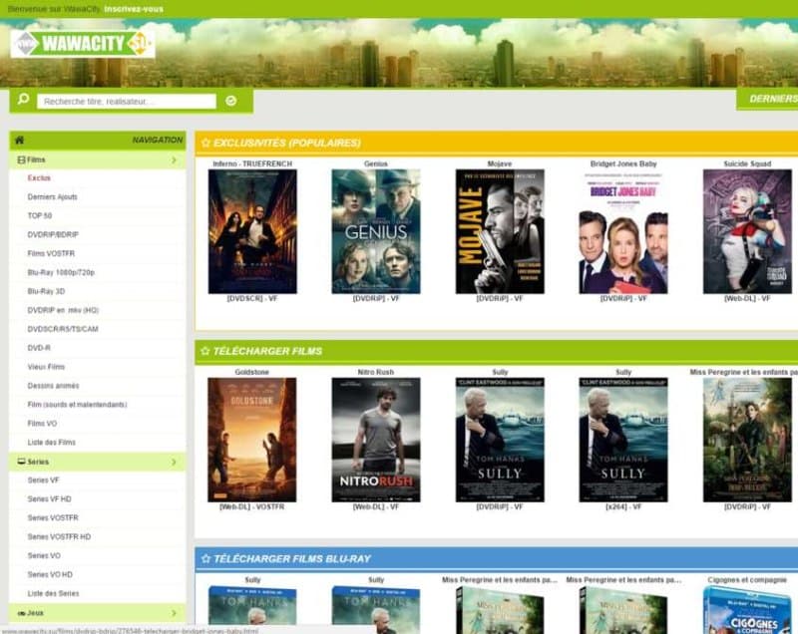Submit search with the checkmark icon
The image size is (798, 634).
[x=231, y=101]
